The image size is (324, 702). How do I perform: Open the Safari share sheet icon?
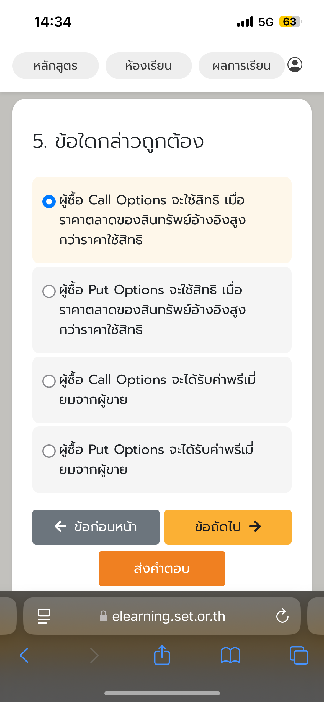162,655
